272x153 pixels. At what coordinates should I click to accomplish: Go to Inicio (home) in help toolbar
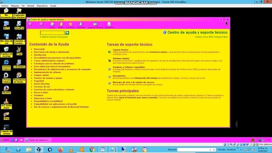coord(52,25)
